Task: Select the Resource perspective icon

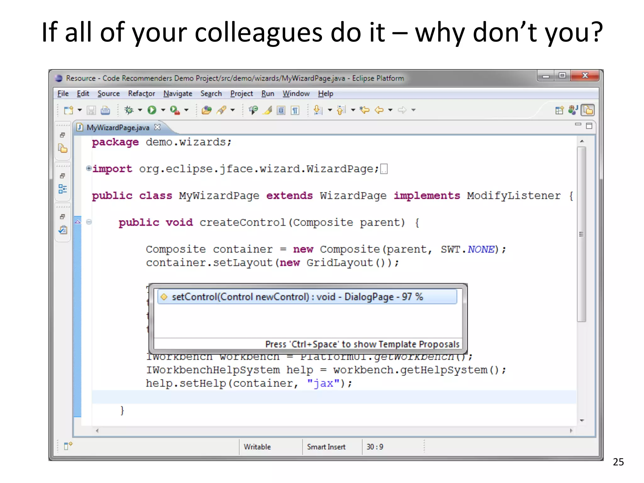Action: point(588,110)
